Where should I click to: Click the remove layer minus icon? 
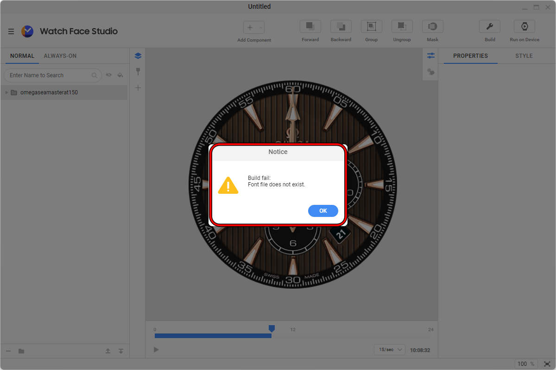[9, 351]
